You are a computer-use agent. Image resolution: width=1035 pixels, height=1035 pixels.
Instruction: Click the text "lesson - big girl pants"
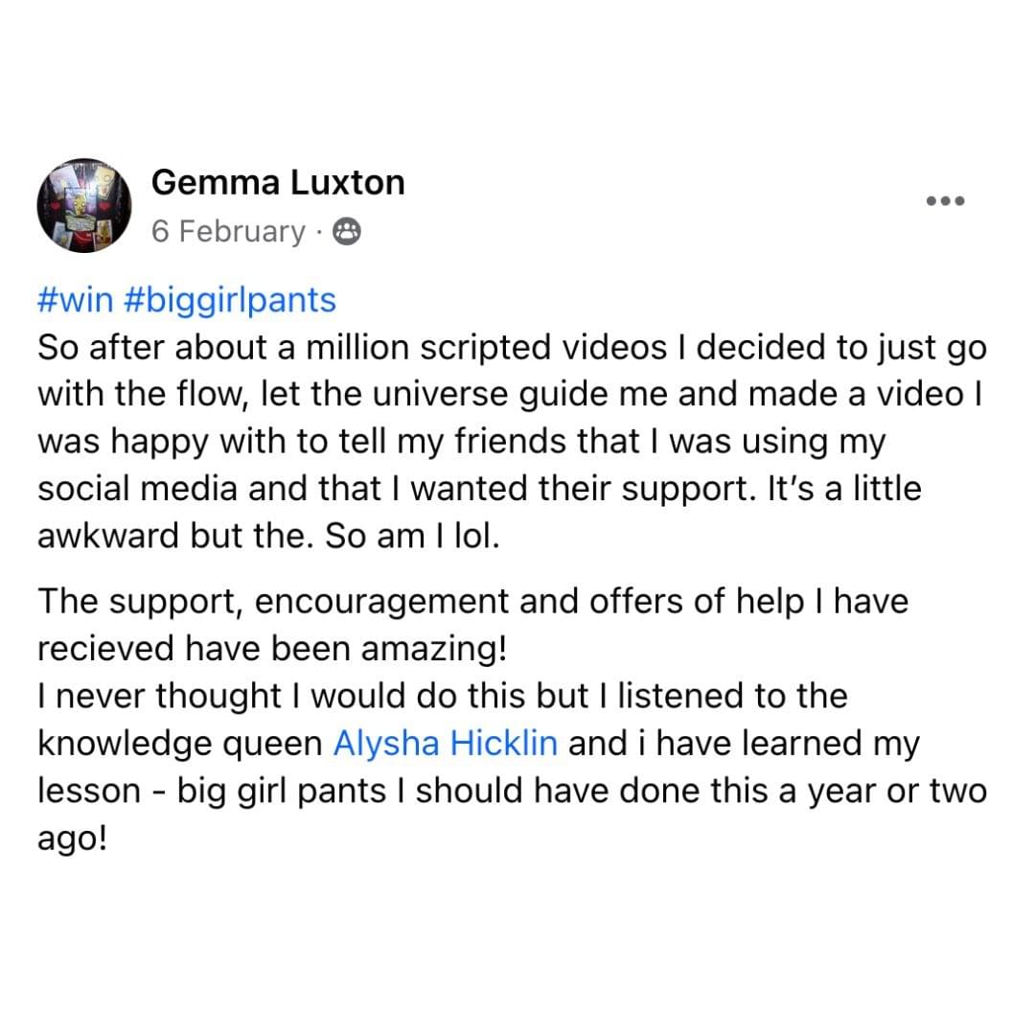click(211, 792)
